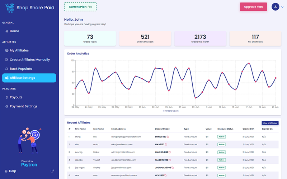The height and width of the screenshot is (179, 287).
Task: Click the Payment Settings gear icon
Action: click(x=7, y=106)
